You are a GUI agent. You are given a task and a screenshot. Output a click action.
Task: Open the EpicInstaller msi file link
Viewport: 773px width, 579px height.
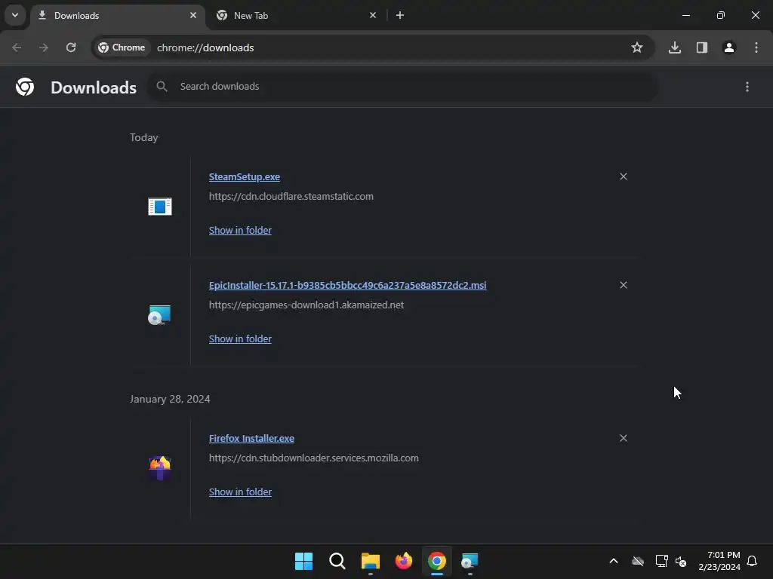pos(347,285)
